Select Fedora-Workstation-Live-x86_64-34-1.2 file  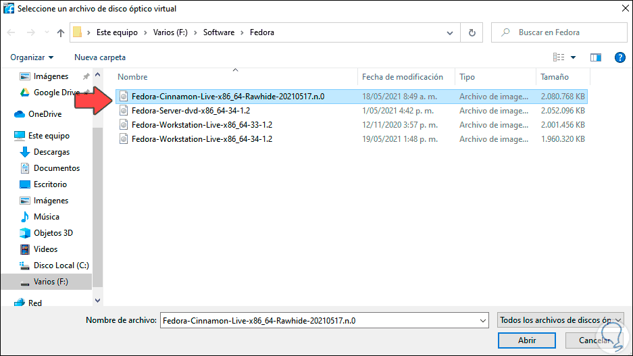[x=351, y=139]
